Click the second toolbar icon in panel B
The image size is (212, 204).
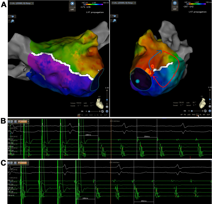(12, 122)
